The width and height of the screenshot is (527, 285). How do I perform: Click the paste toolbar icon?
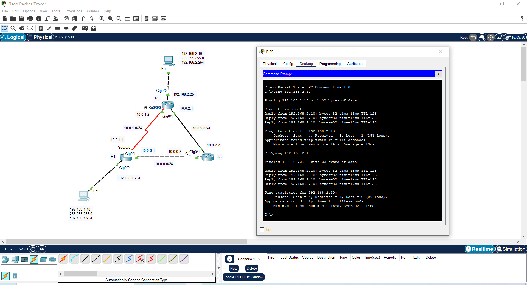coord(75,19)
